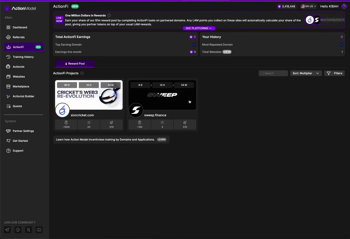Open the Cricket's Web3 Re-Evolution banner thumbnail

(89, 95)
